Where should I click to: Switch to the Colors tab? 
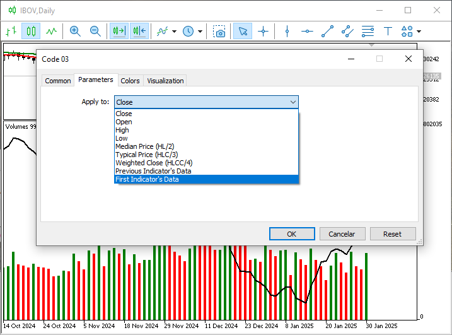[130, 81]
